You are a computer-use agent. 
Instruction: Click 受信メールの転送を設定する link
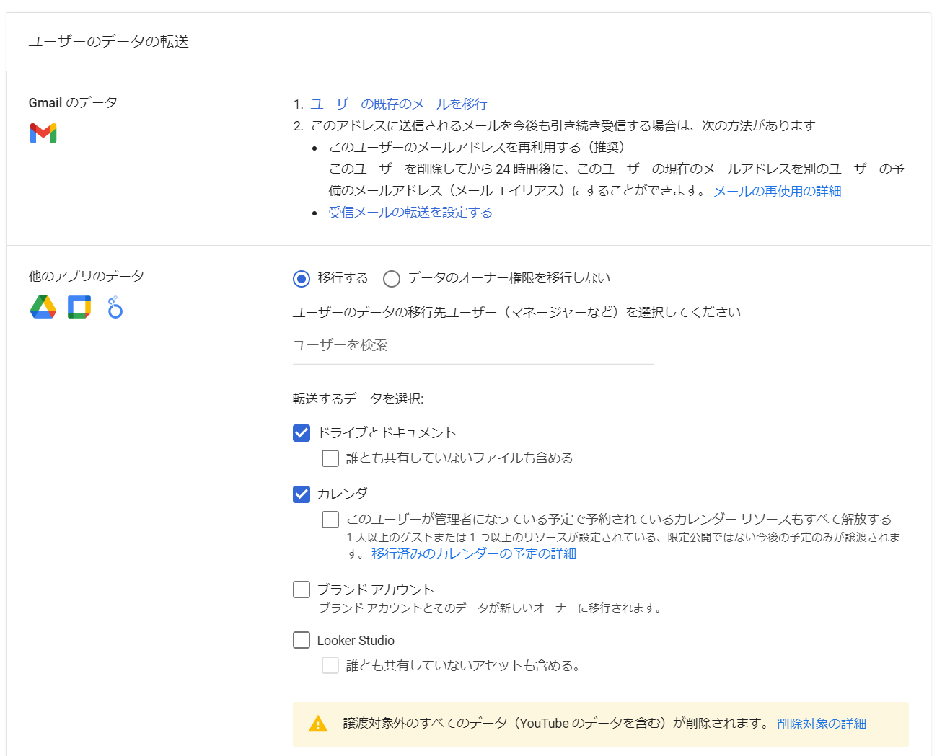[410, 213]
